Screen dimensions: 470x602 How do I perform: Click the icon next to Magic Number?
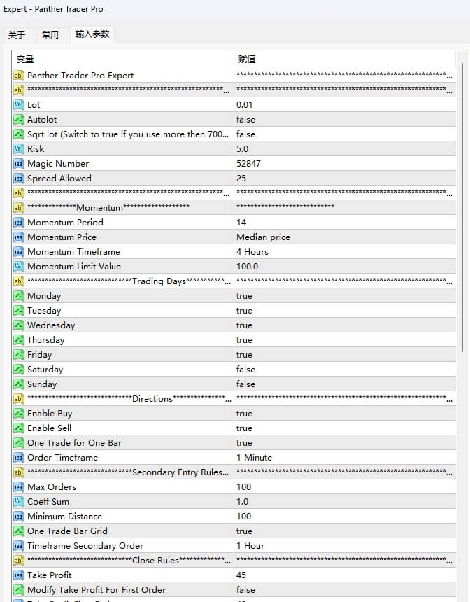point(18,163)
